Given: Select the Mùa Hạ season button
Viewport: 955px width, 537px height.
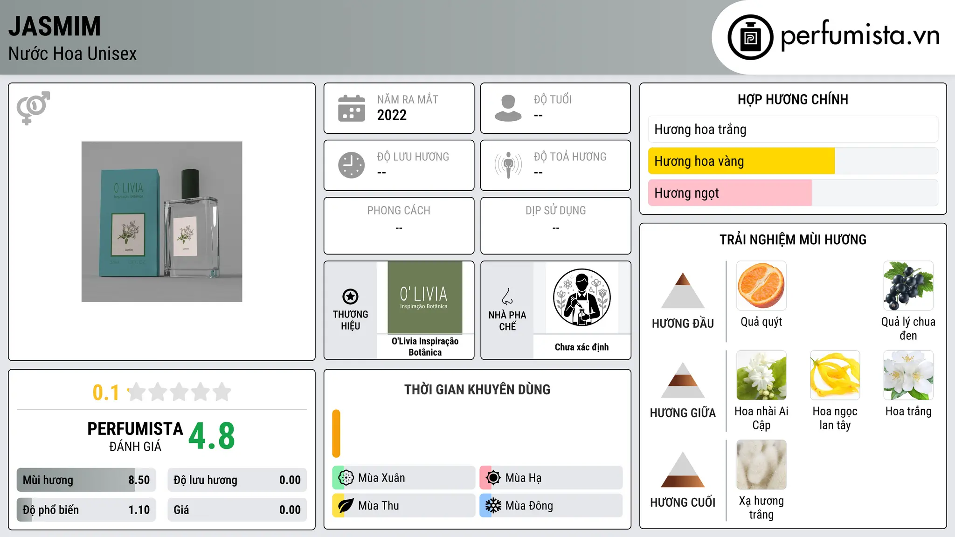Looking at the screenshot, I should pos(551,478).
